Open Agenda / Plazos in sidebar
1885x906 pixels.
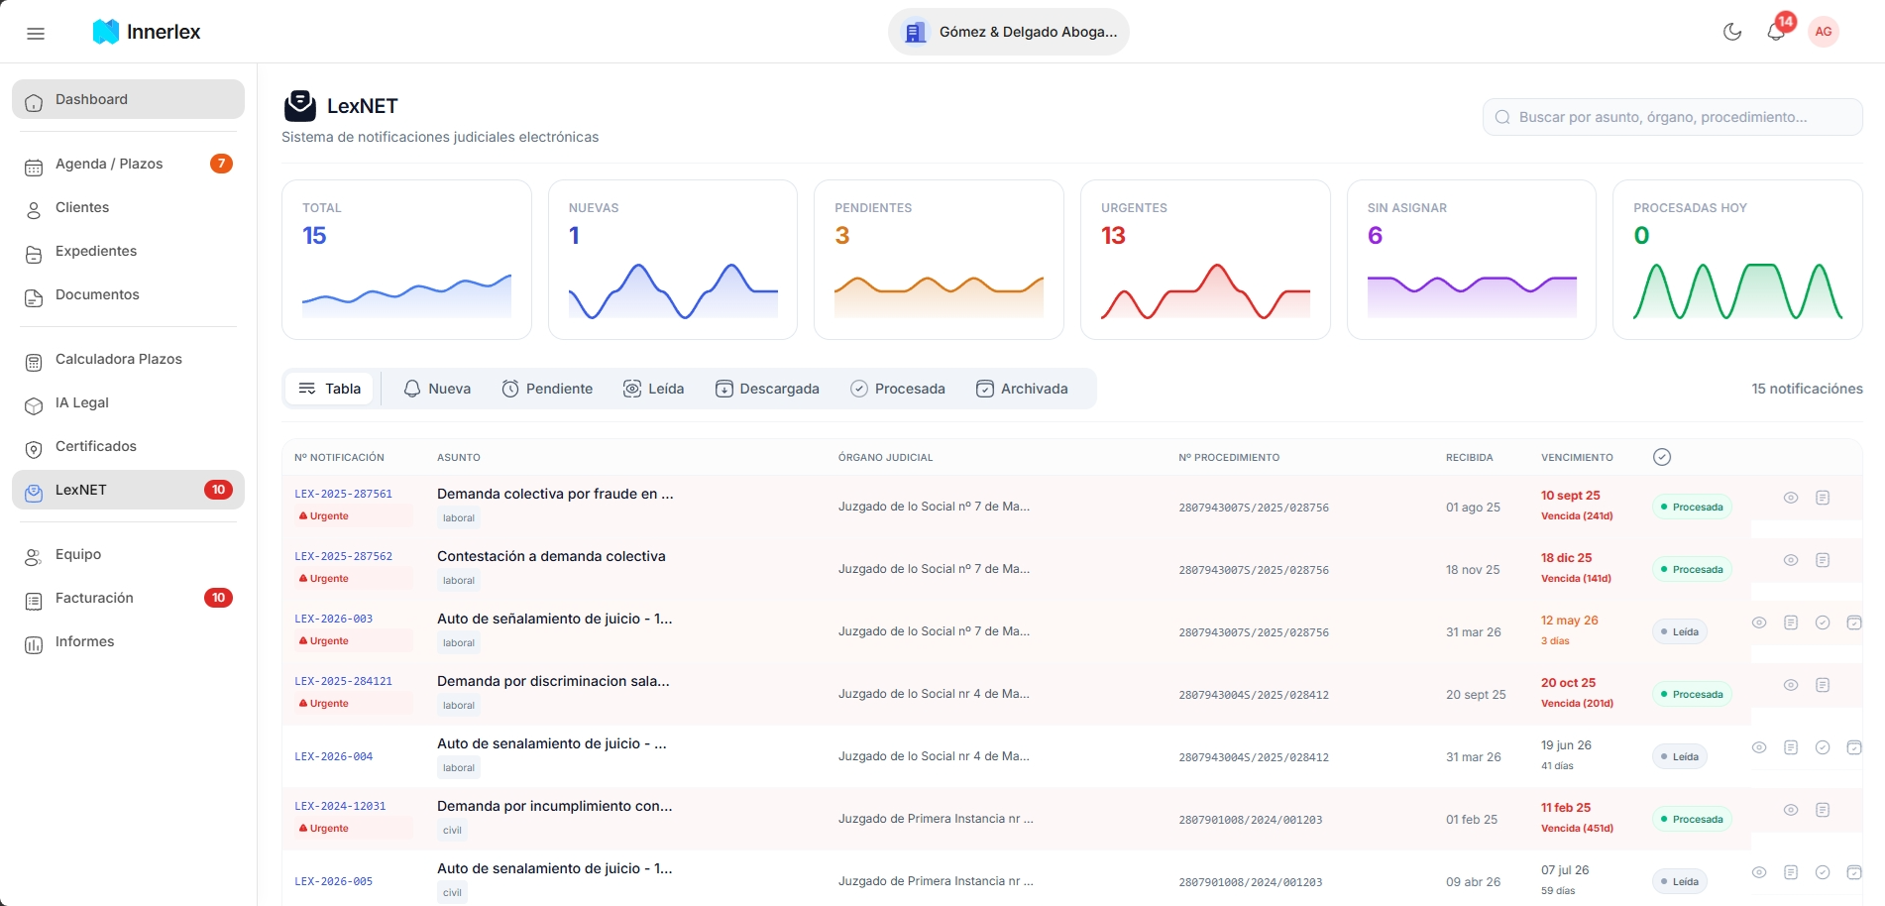[x=128, y=164]
